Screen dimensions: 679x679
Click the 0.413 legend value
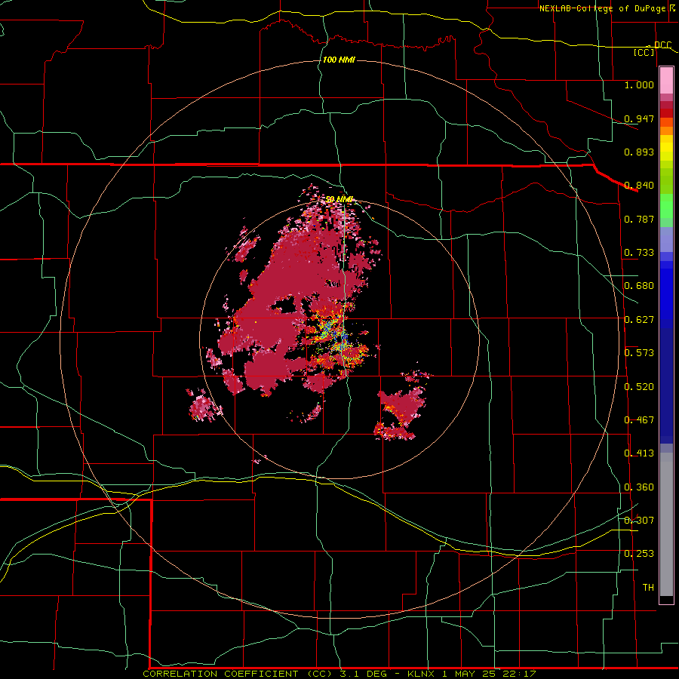639,453
